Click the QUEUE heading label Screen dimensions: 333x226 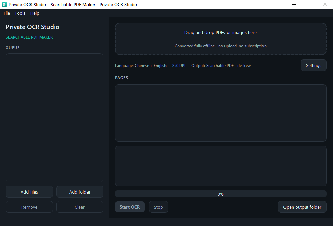click(13, 48)
